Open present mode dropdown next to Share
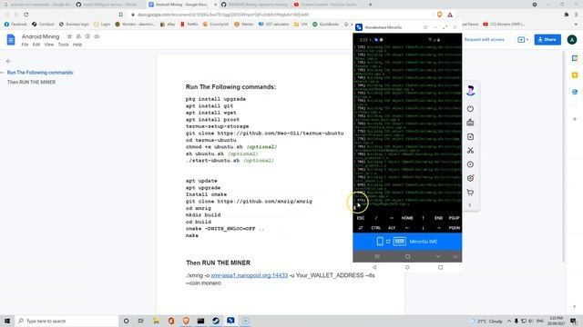This screenshot has height=327, width=583. (523, 40)
